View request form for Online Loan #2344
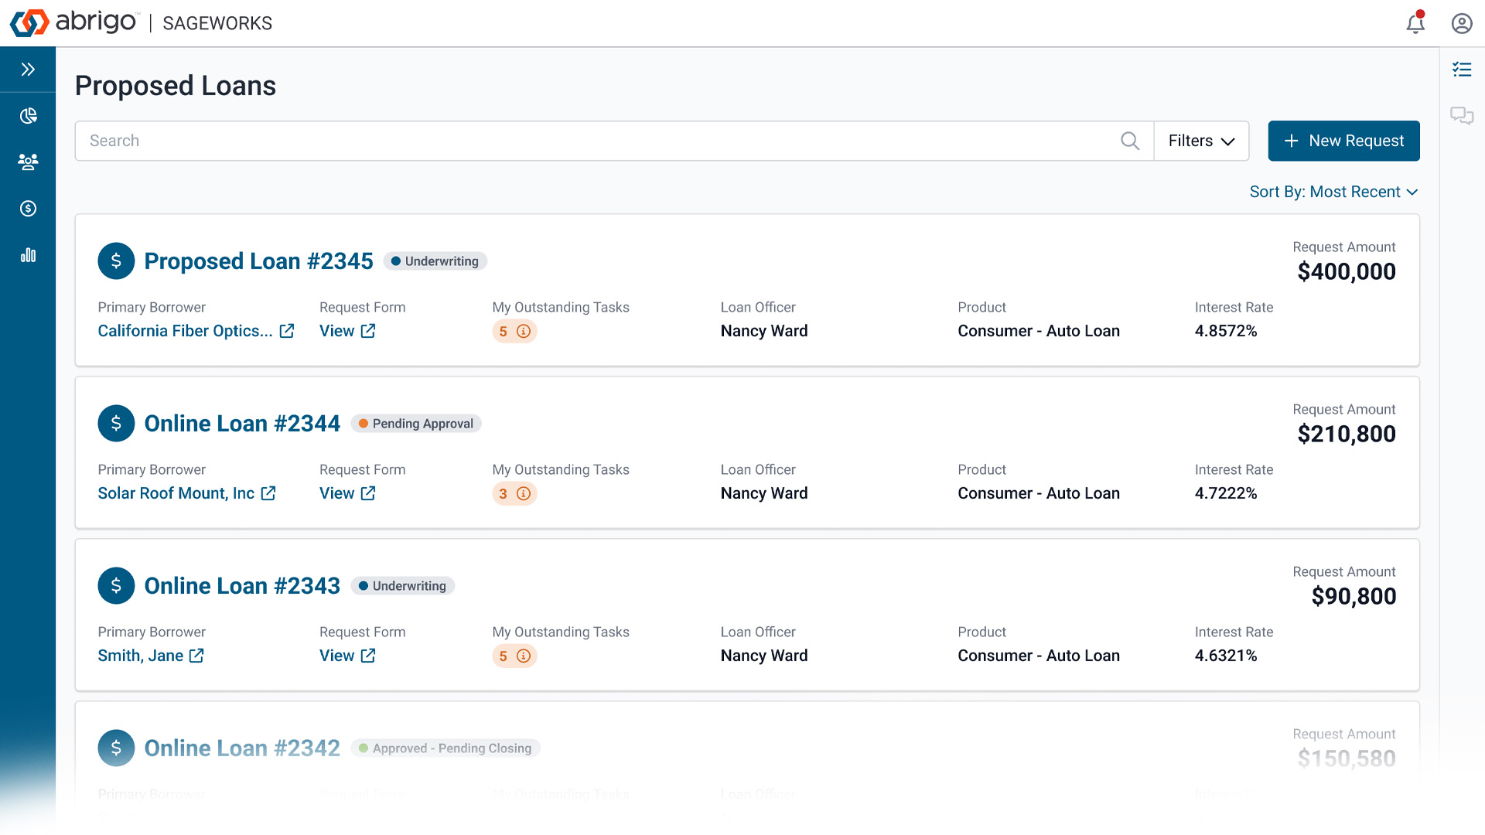Viewport: 1485px width, 835px height. tap(347, 493)
